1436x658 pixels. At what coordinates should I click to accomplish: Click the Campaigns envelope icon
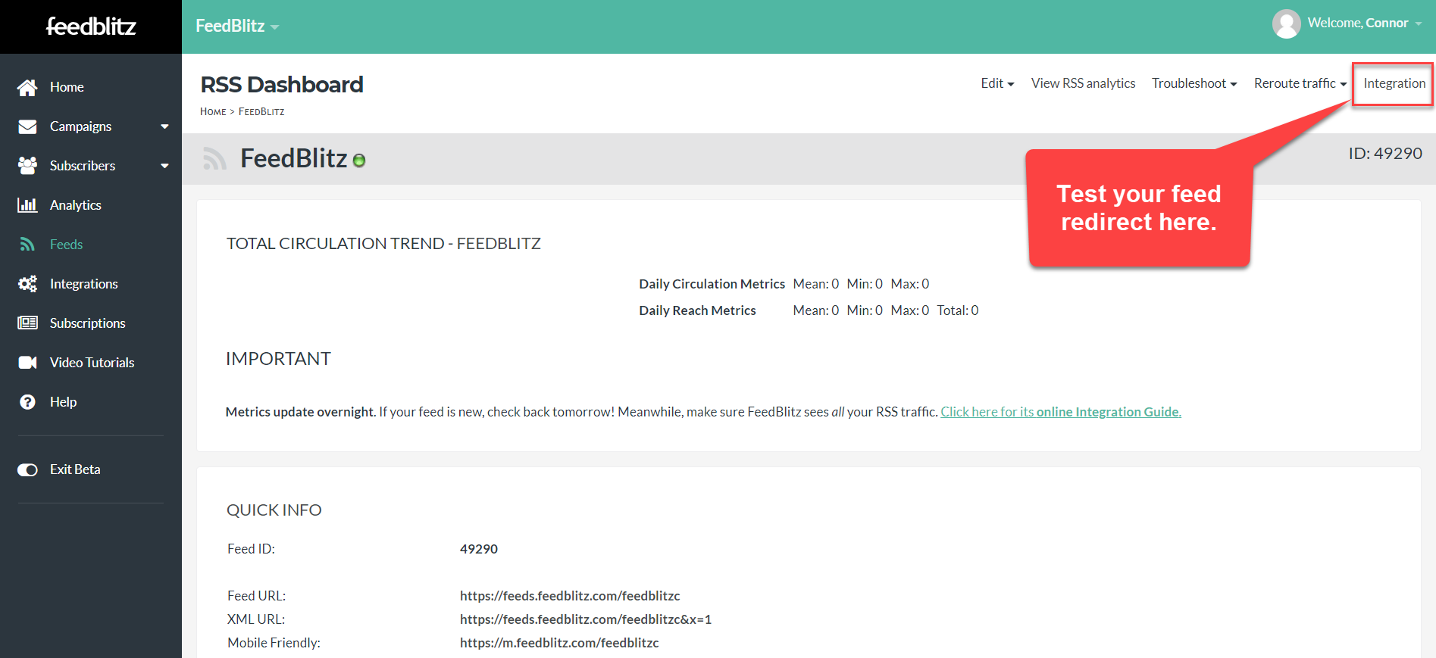(x=27, y=126)
